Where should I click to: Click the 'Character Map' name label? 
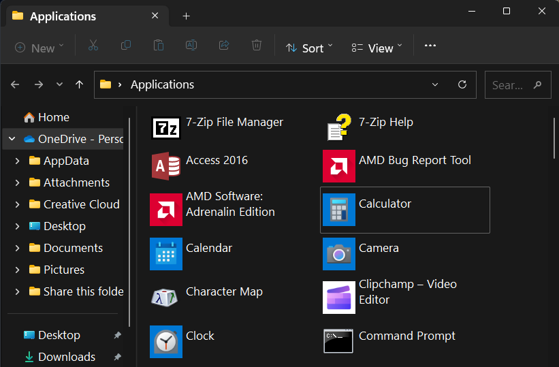(224, 291)
